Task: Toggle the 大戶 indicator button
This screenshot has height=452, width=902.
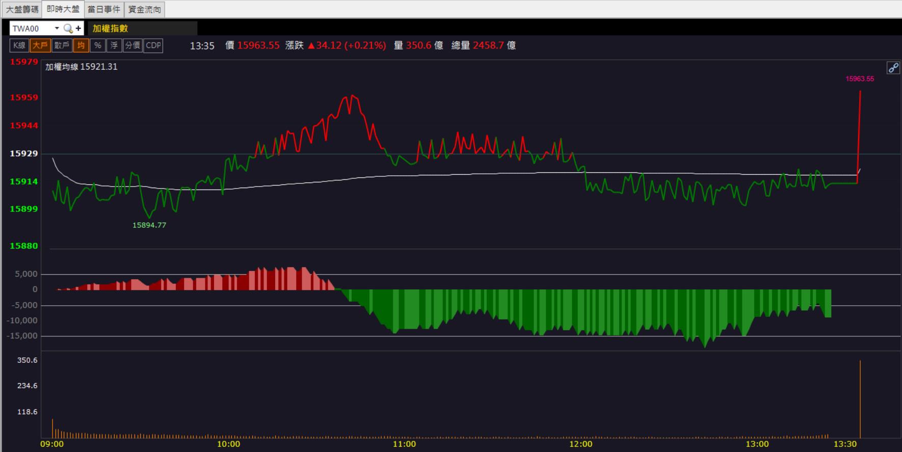Action: tap(40, 45)
